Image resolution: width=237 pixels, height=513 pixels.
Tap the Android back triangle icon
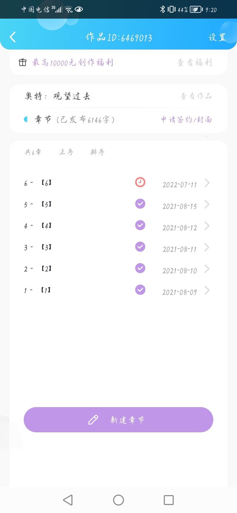(68, 500)
